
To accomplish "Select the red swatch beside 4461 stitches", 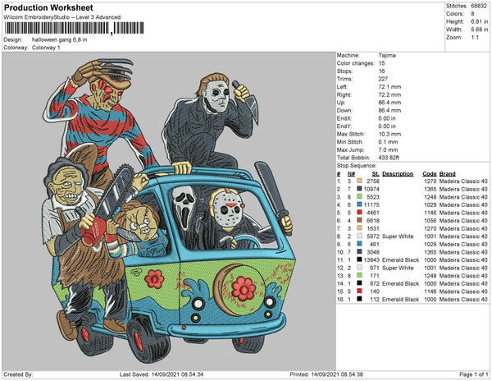I will point(359,213).
